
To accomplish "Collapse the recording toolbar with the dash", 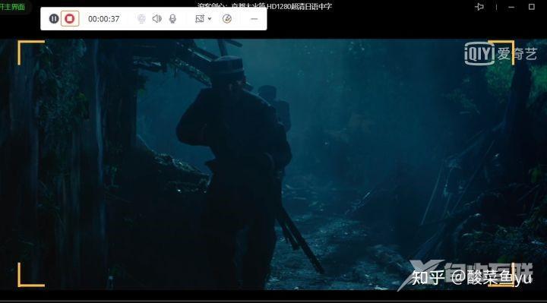I will (255, 19).
